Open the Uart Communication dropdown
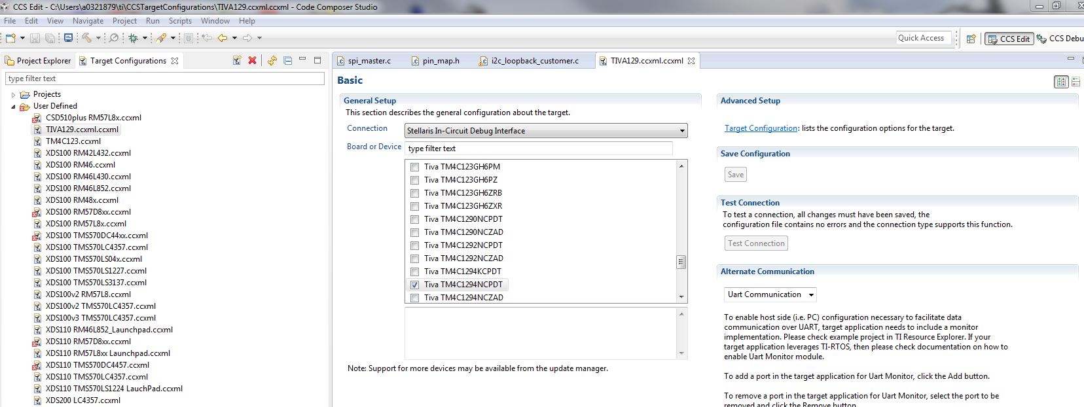Viewport: 1084px width, 407px height. click(770, 294)
